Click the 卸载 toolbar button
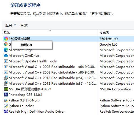The image size is (134, 115). pyautogui.click(x=24, y=25)
